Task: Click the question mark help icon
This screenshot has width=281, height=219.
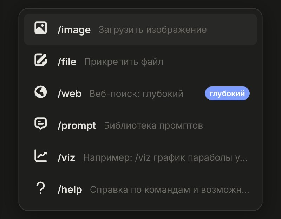Action: click(x=41, y=188)
